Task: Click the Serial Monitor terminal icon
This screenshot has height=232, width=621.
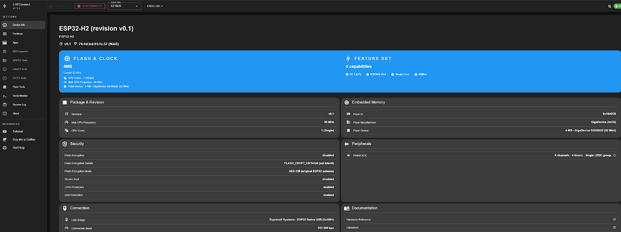Action: tap(5, 96)
